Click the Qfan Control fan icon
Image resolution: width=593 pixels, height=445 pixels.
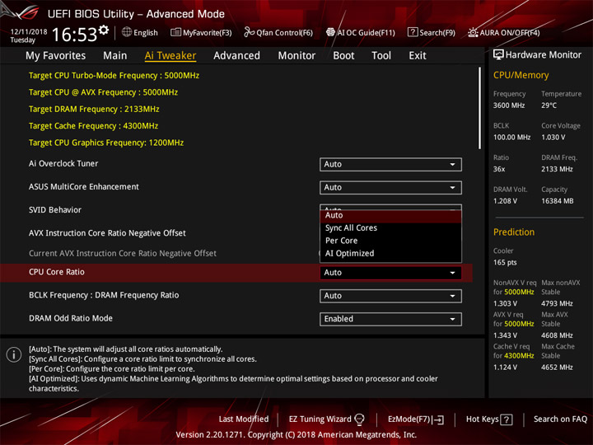tap(249, 32)
